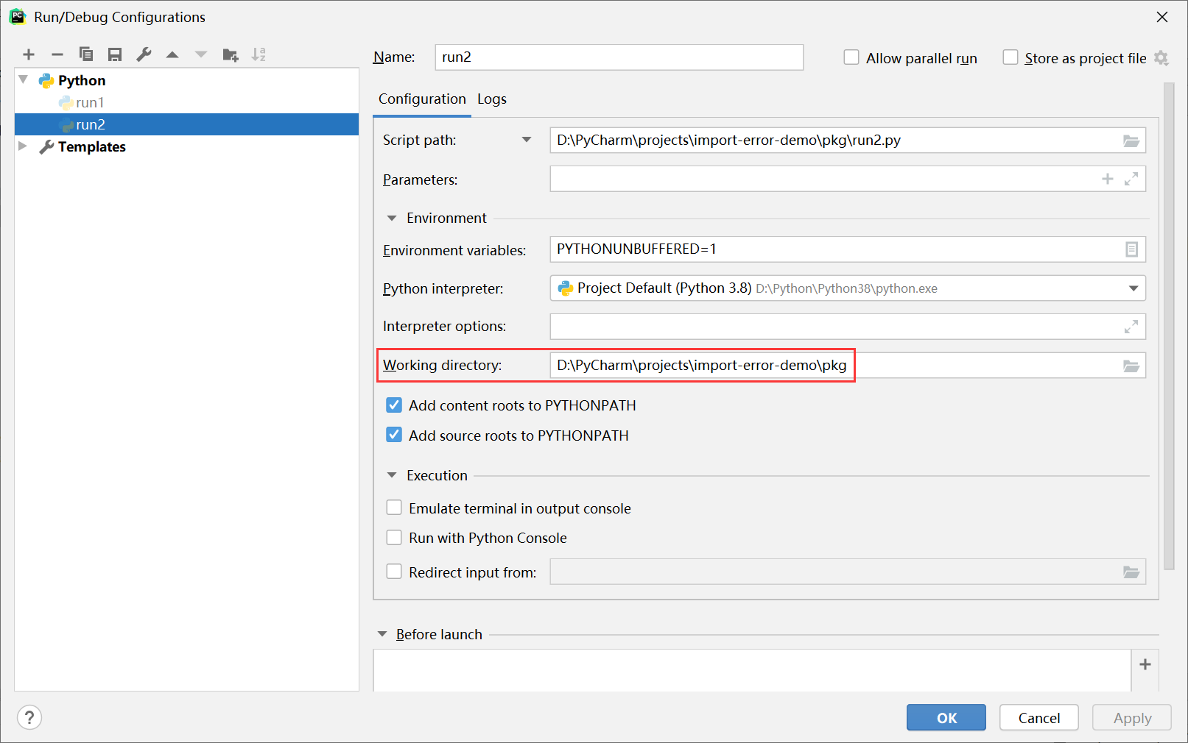This screenshot has height=743, width=1188.
Task: Enable Store as project file
Action: pyautogui.click(x=1010, y=57)
